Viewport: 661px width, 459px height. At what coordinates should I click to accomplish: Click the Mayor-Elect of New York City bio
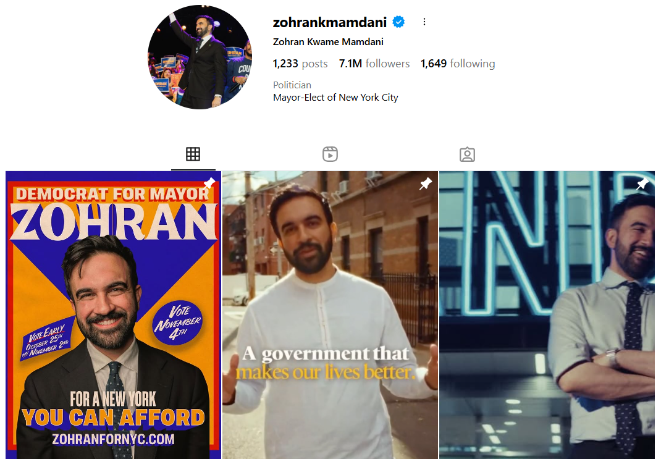point(335,98)
